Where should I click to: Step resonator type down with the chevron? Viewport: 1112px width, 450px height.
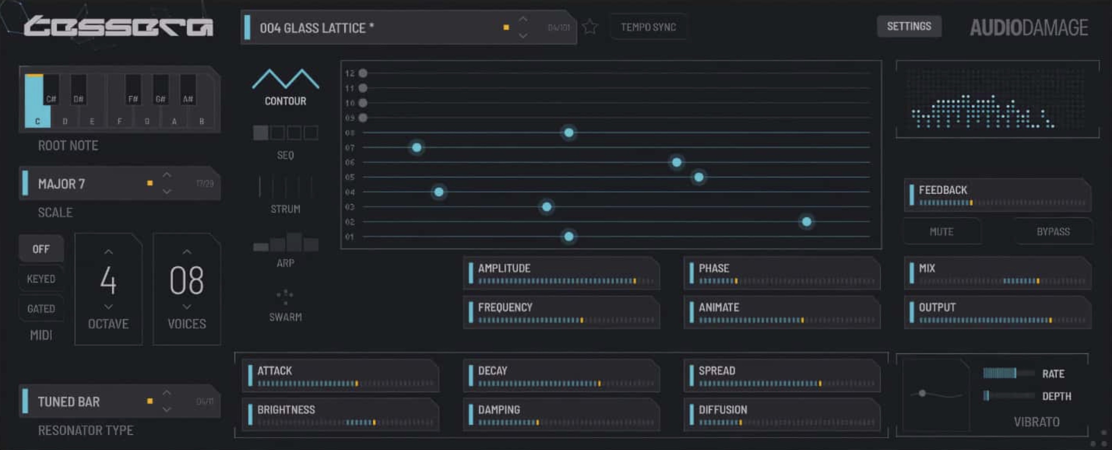(166, 409)
